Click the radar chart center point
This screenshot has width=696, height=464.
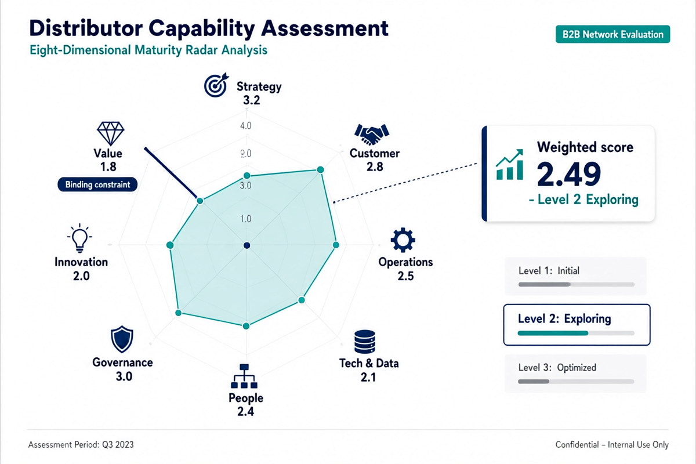coord(247,245)
